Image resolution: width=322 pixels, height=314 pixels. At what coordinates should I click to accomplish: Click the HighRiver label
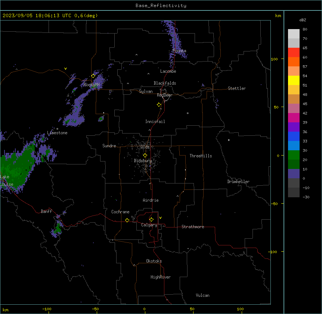point(161,277)
